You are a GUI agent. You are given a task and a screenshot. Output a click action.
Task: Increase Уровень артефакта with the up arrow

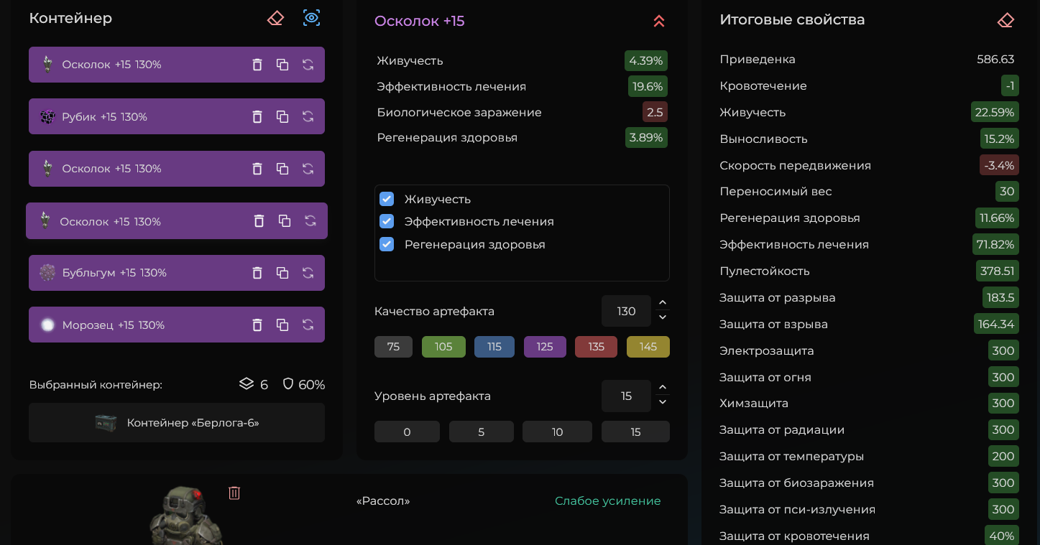point(663,388)
